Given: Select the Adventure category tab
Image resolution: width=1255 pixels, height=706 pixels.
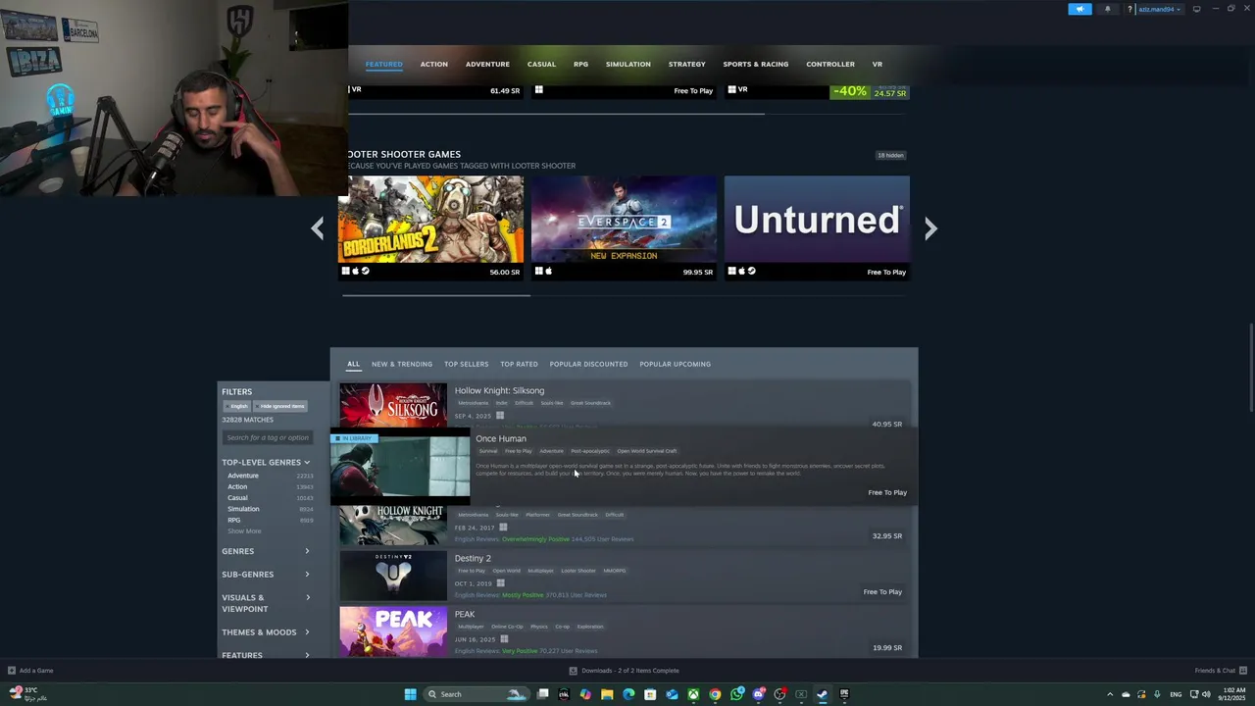Looking at the screenshot, I should (x=487, y=64).
